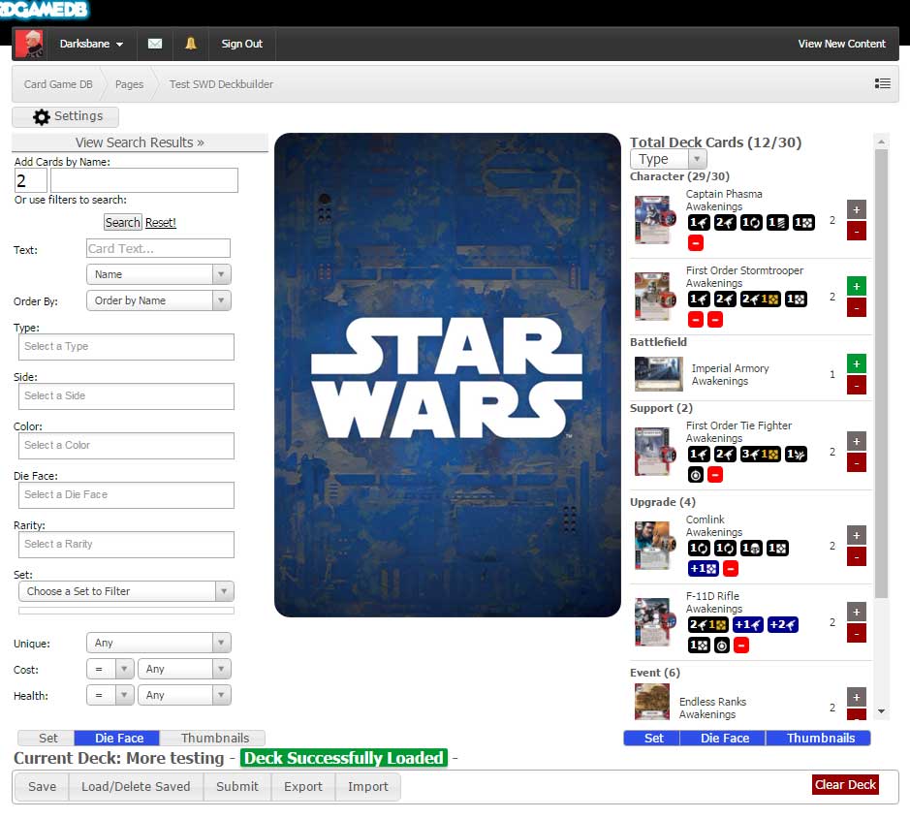Click the First Order Tie Fighter card image
Viewport: 910px width, 819px height.
coord(655,452)
